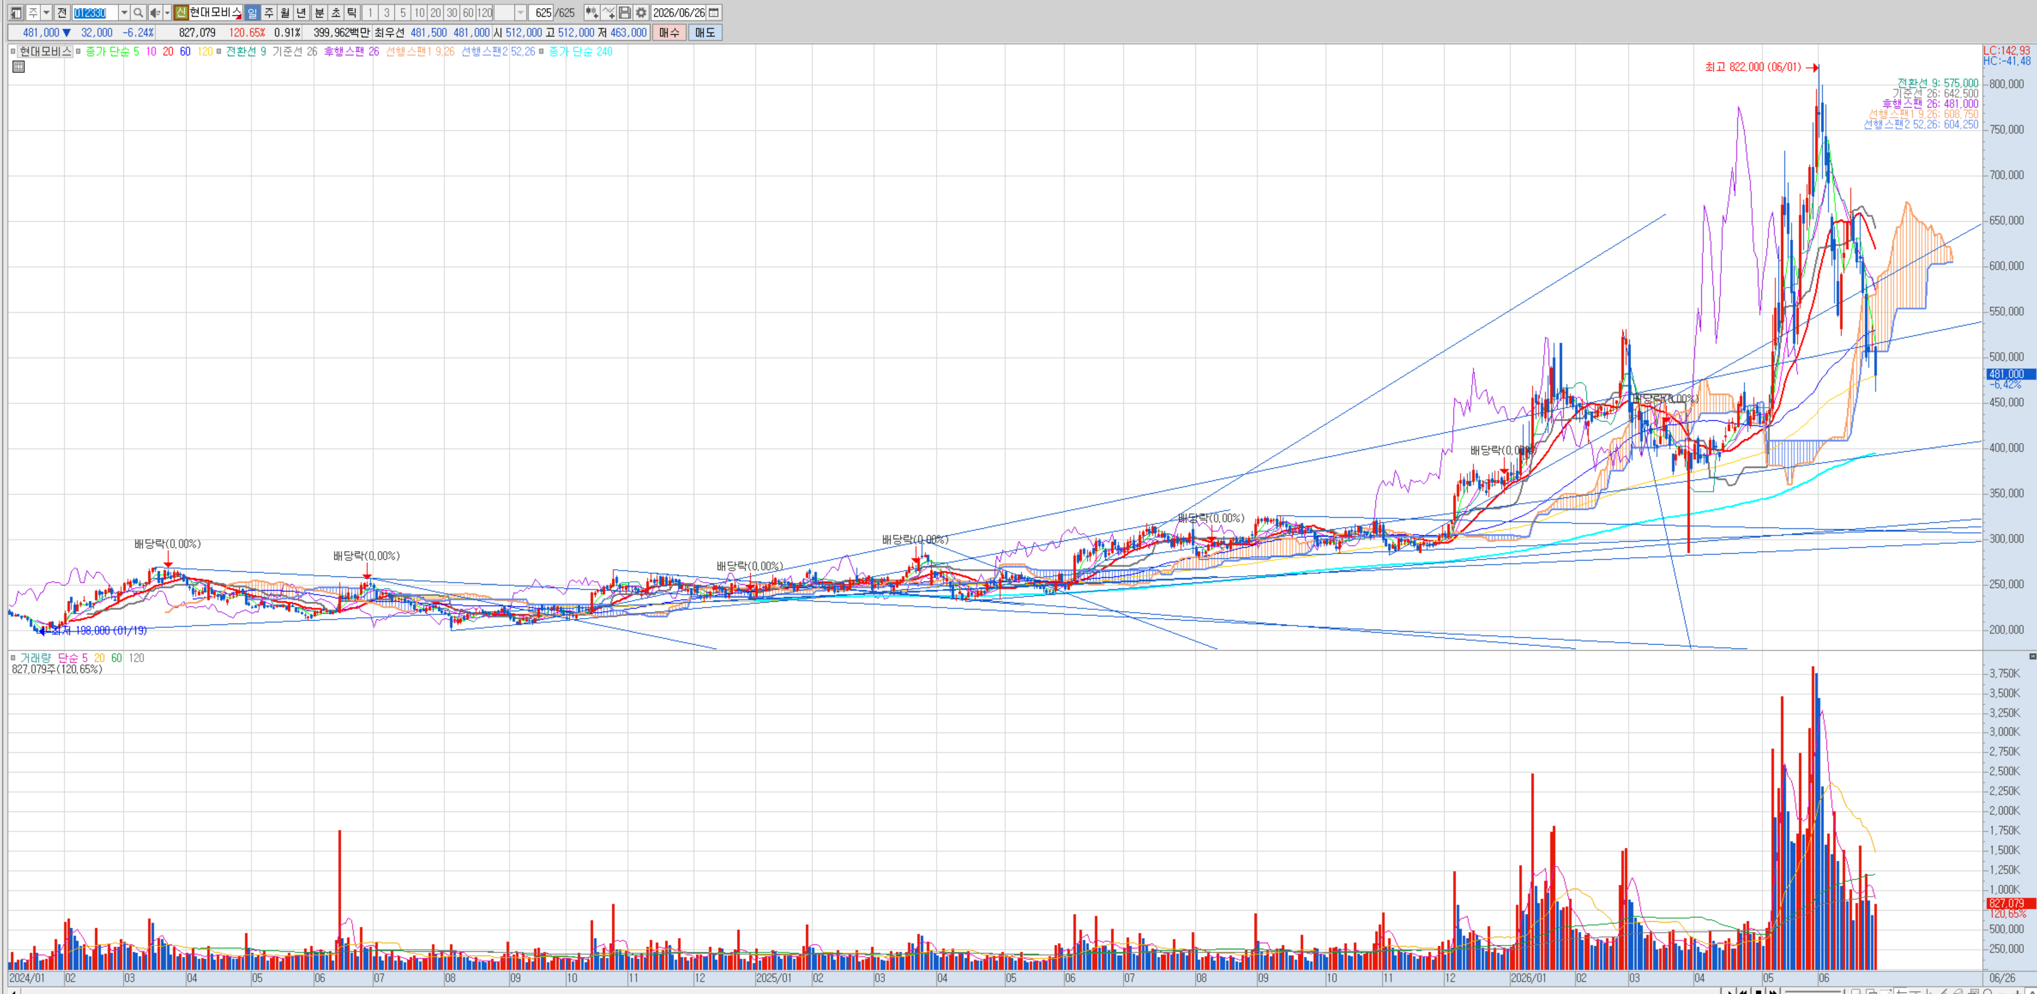Switch to 분 minute period
2037x994 pixels.
pyautogui.click(x=320, y=13)
